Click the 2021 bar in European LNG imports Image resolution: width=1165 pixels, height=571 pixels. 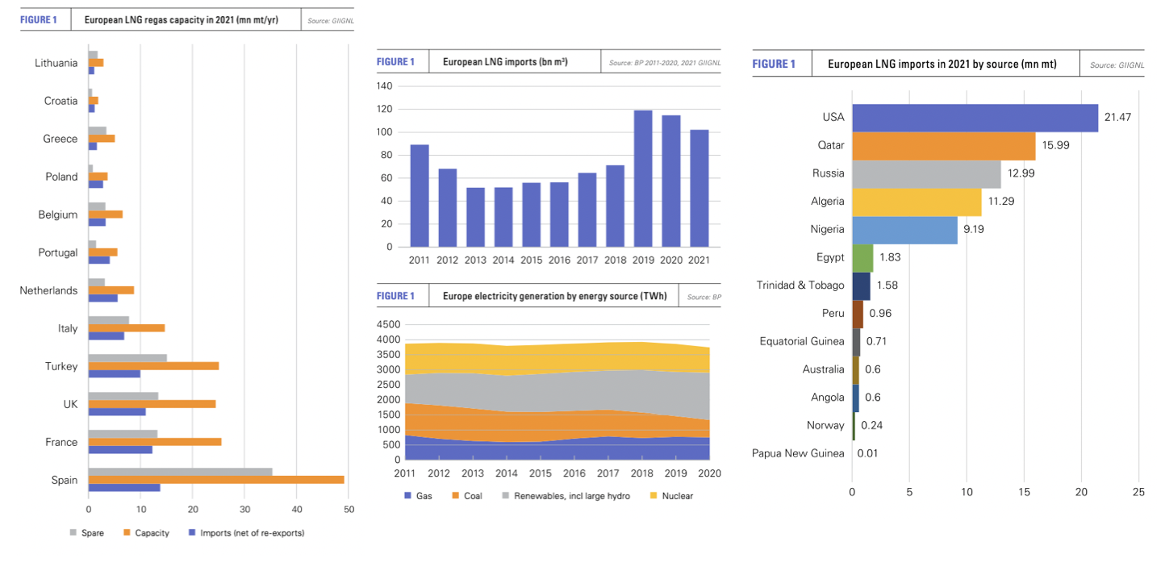[x=699, y=188]
